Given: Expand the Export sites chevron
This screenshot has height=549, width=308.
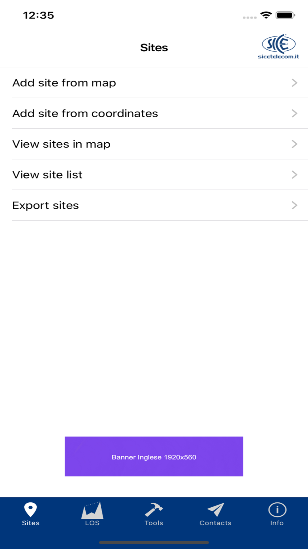Looking at the screenshot, I should click(294, 205).
